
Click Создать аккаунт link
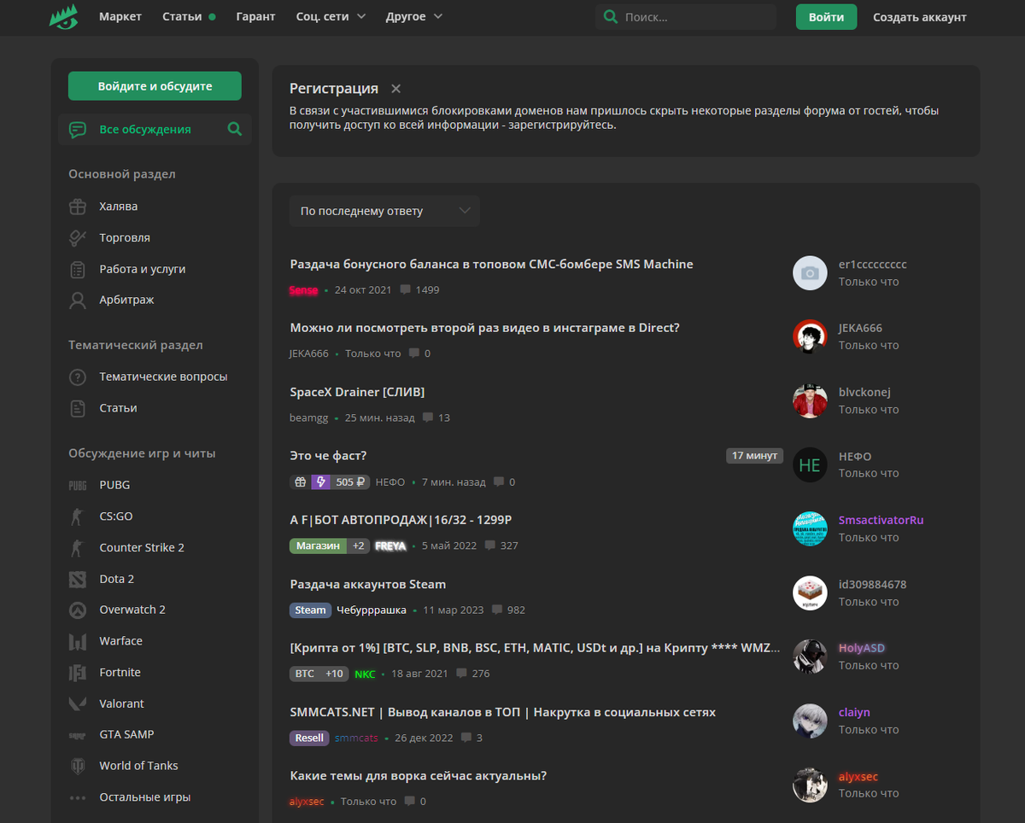click(x=920, y=17)
